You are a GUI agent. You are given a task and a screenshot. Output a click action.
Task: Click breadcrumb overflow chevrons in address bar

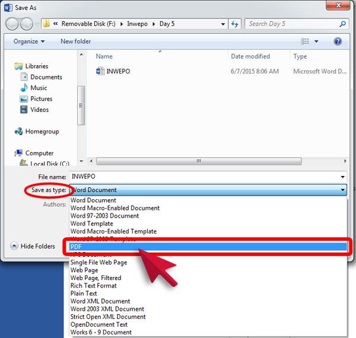point(55,24)
